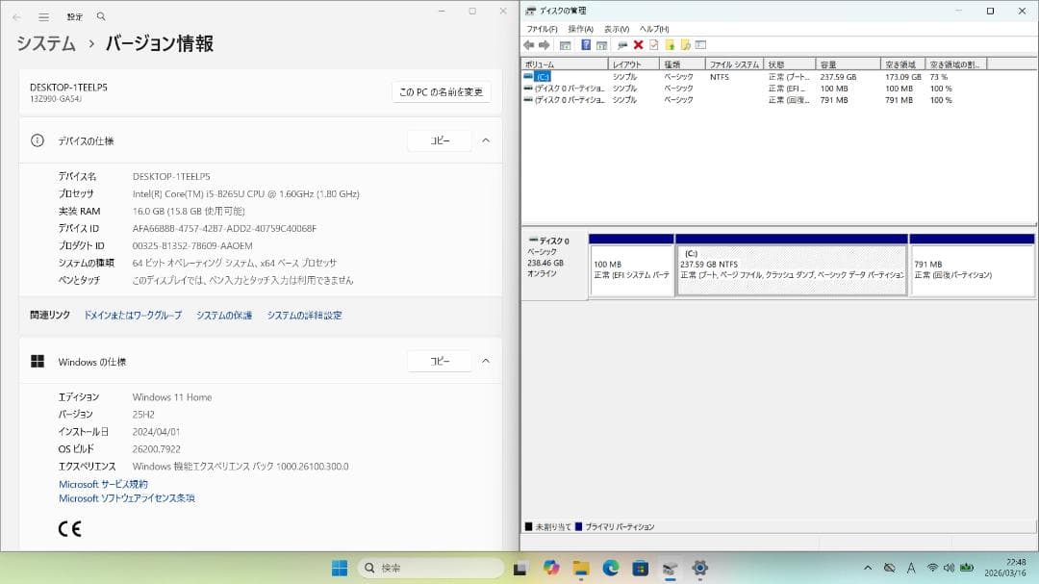Viewport: 1039px width, 584px height.
Task: Collapse the デバイスの仕様 section chevron
Action: coord(486,140)
